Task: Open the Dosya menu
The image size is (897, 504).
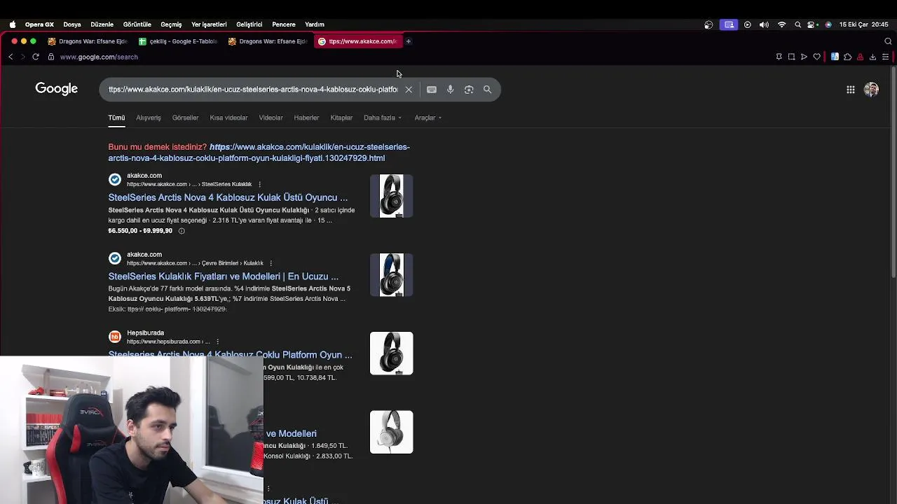Action: [x=72, y=24]
